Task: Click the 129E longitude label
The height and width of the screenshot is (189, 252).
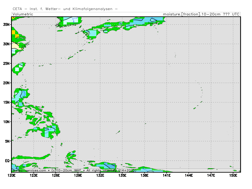Action: coord(78,175)
